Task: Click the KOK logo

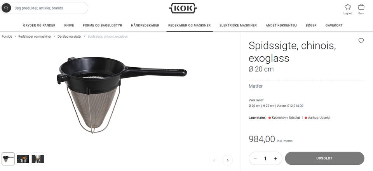Action: 183,8
